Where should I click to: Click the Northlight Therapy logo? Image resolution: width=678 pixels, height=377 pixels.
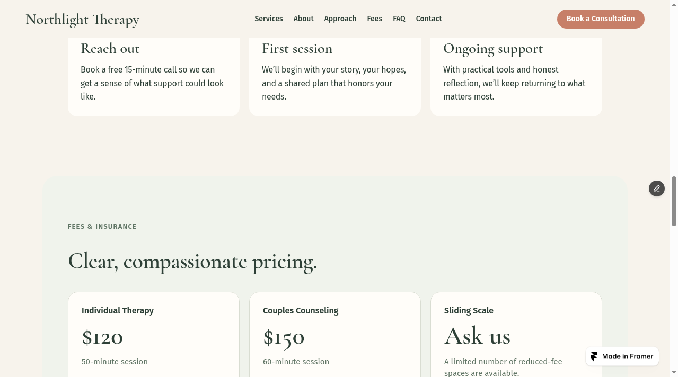[82, 20]
